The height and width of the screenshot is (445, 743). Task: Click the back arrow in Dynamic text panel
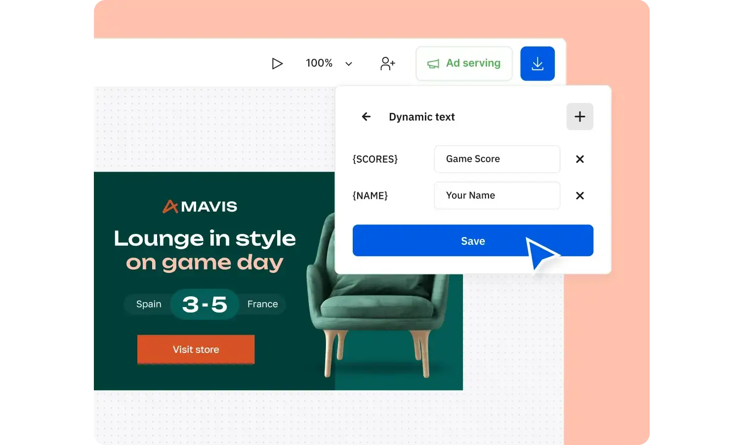click(366, 117)
